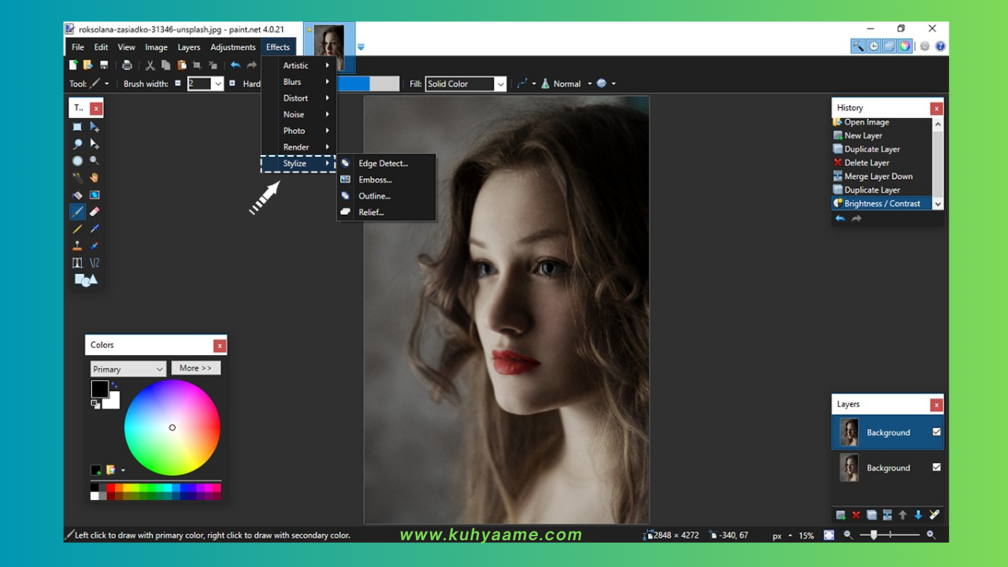The width and height of the screenshot is (1008, 567).
Task: Select the Paintbrush tool
Action: pos(77,212)
